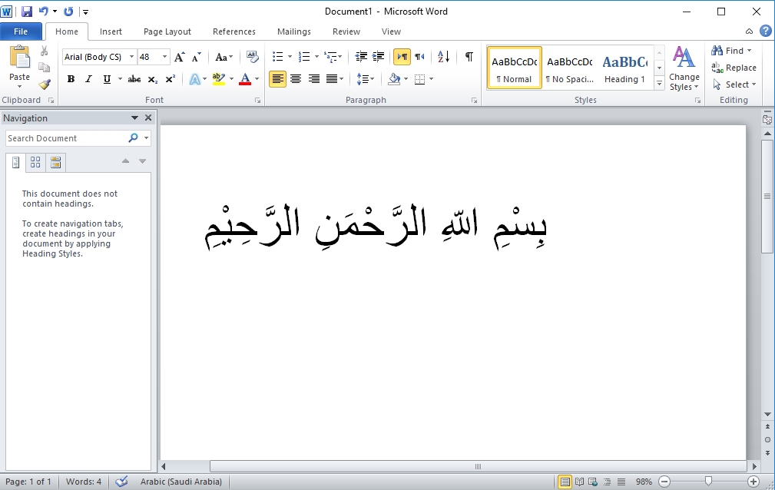Click the Change Styles button
The height and width of the screenshot is (490, 775).
[x=684, y=68]
